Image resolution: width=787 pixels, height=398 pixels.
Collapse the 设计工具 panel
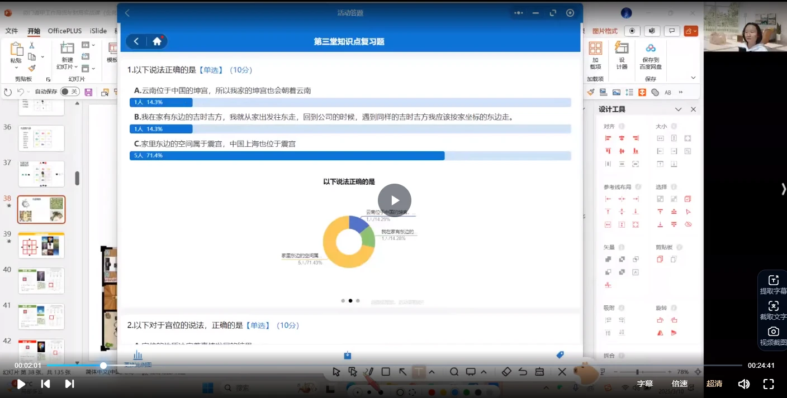pos(678,109)
